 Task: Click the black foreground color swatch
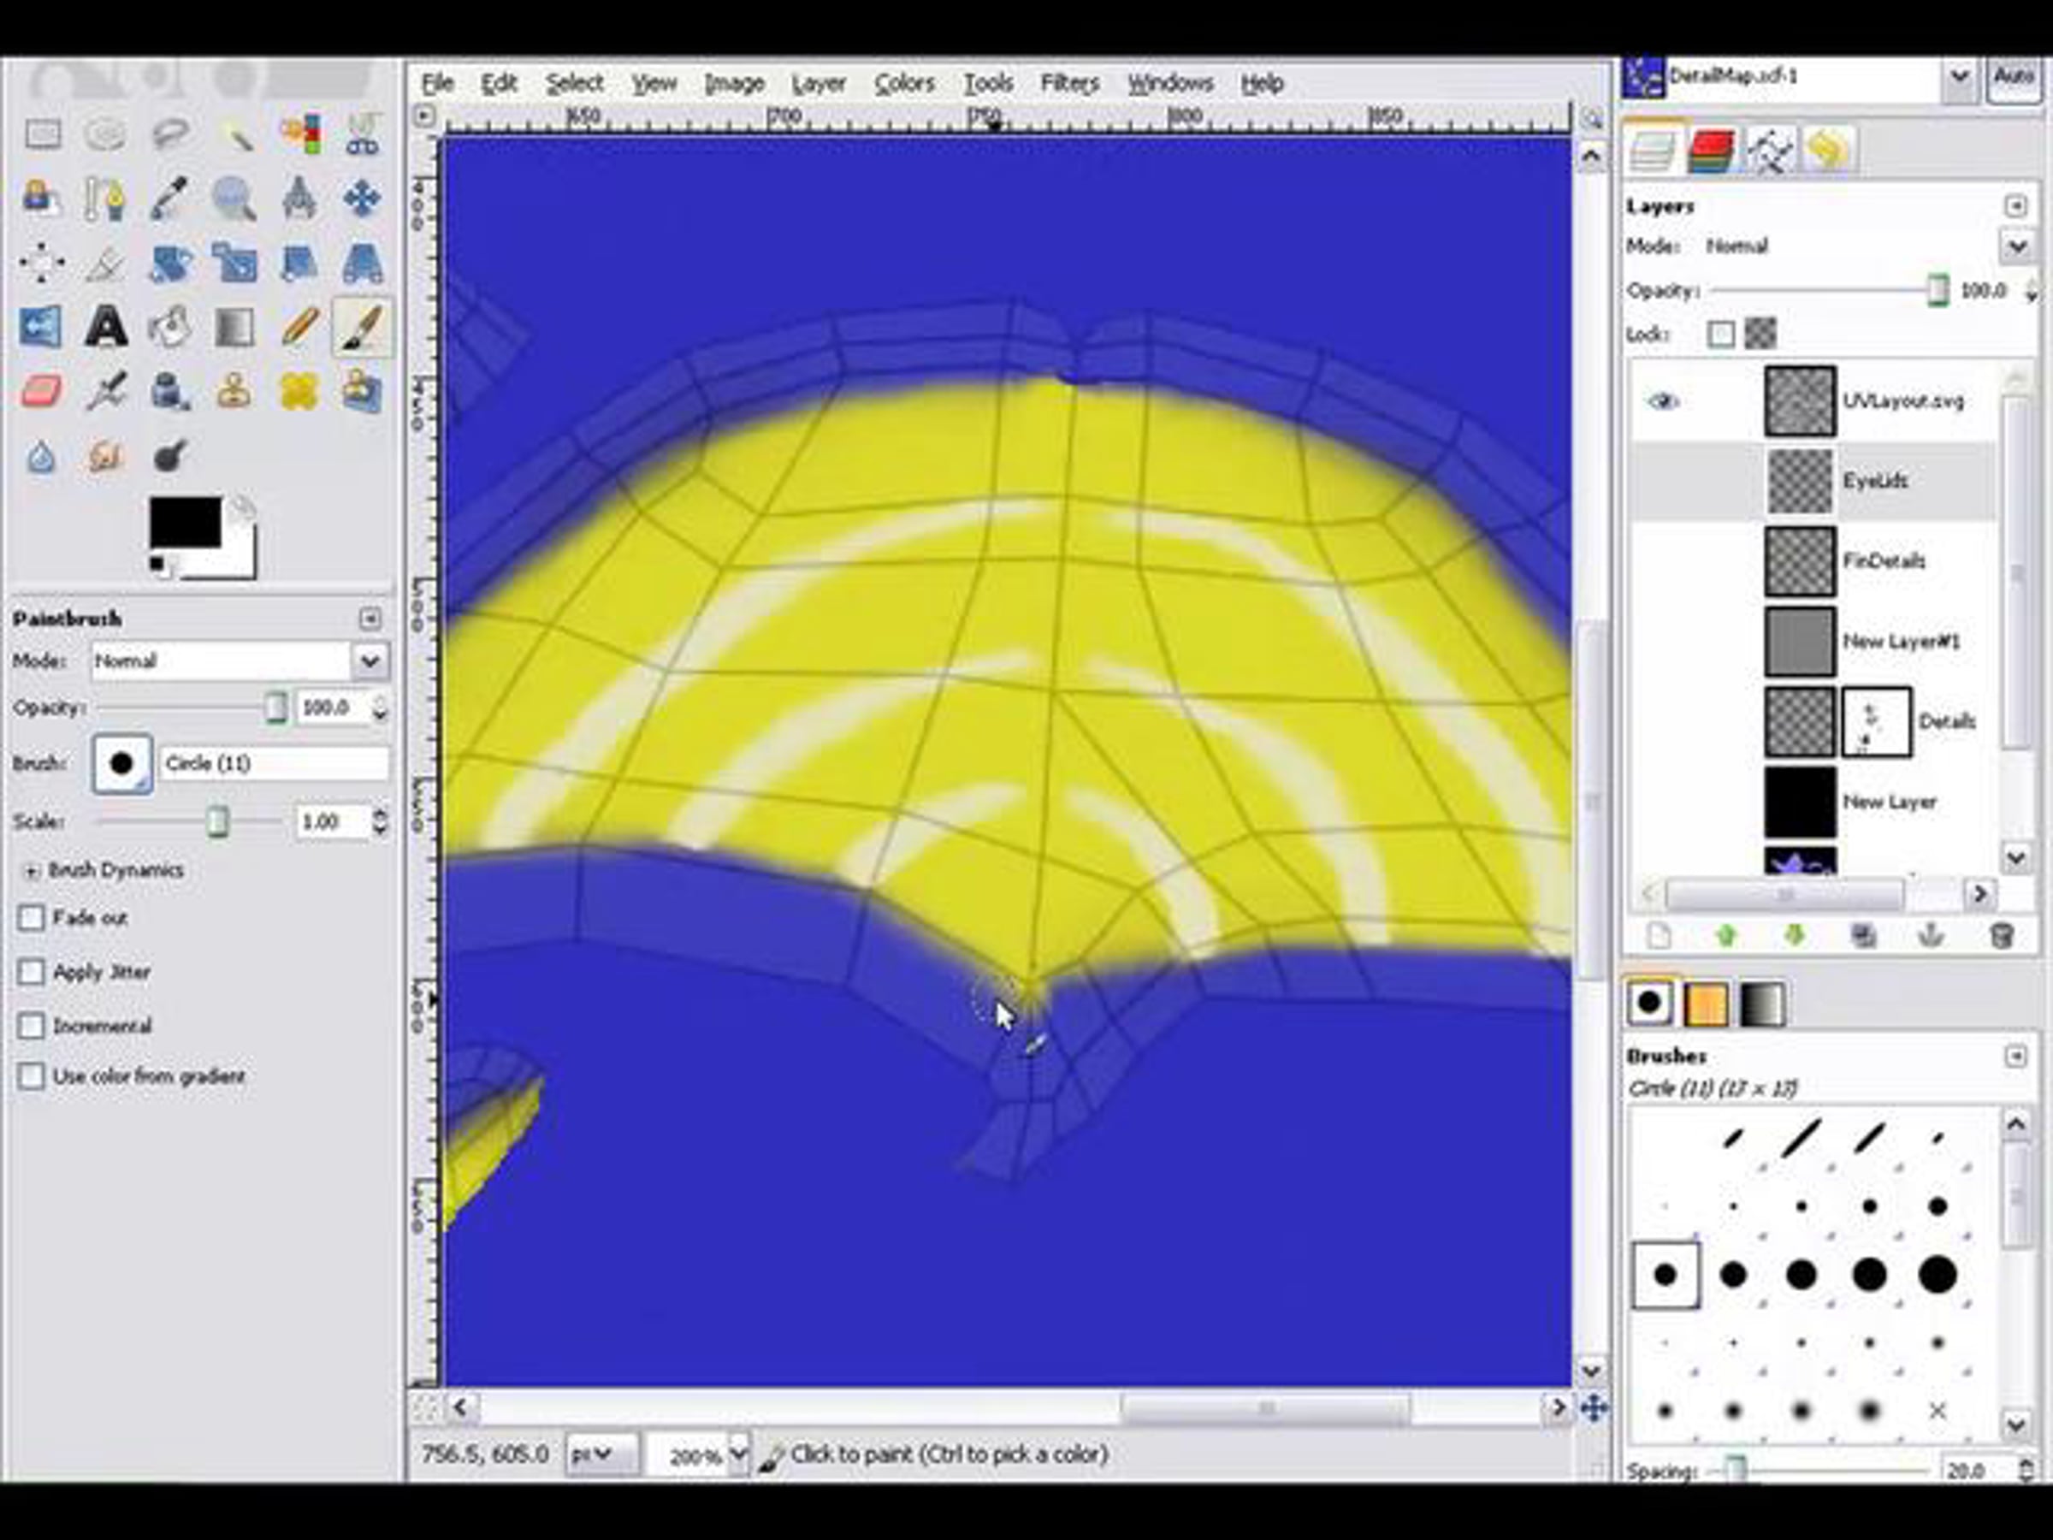[185, 522]
